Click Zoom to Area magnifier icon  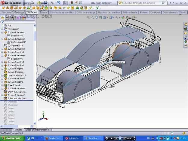click(92, 17)
